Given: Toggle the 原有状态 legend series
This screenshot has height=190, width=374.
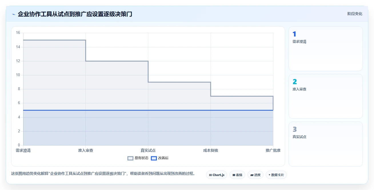Looking at the screenshot, I should (138, 158).
